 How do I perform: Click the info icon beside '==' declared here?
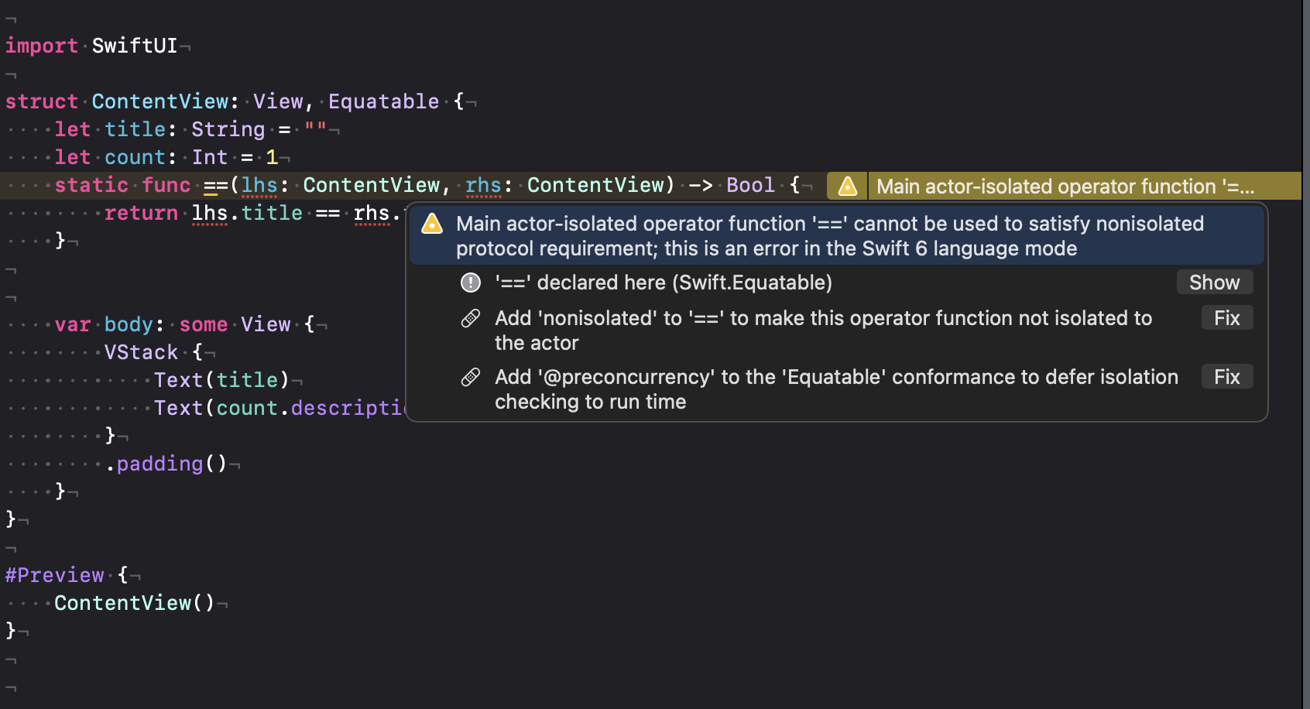(471, 283)
